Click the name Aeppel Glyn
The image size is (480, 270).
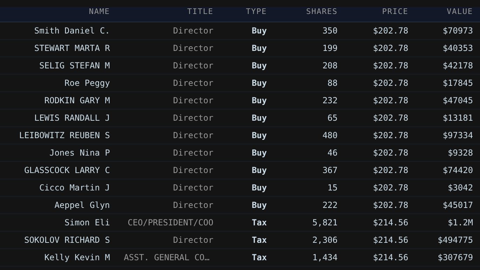(82, 205)
